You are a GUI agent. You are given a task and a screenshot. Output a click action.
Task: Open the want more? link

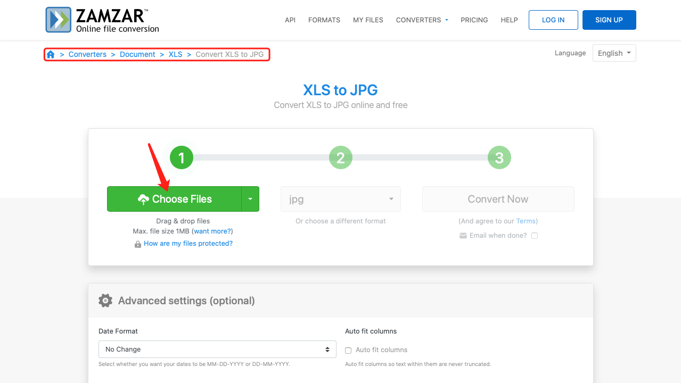pyautogui.click(x=212, y=231)
